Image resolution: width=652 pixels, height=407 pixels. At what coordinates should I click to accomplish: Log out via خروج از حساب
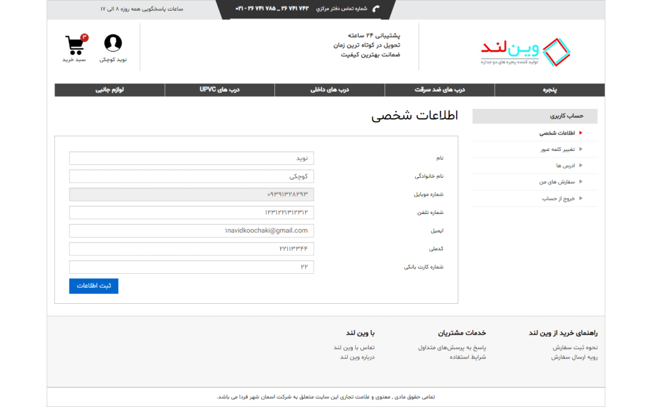click(x=558, y=199)
